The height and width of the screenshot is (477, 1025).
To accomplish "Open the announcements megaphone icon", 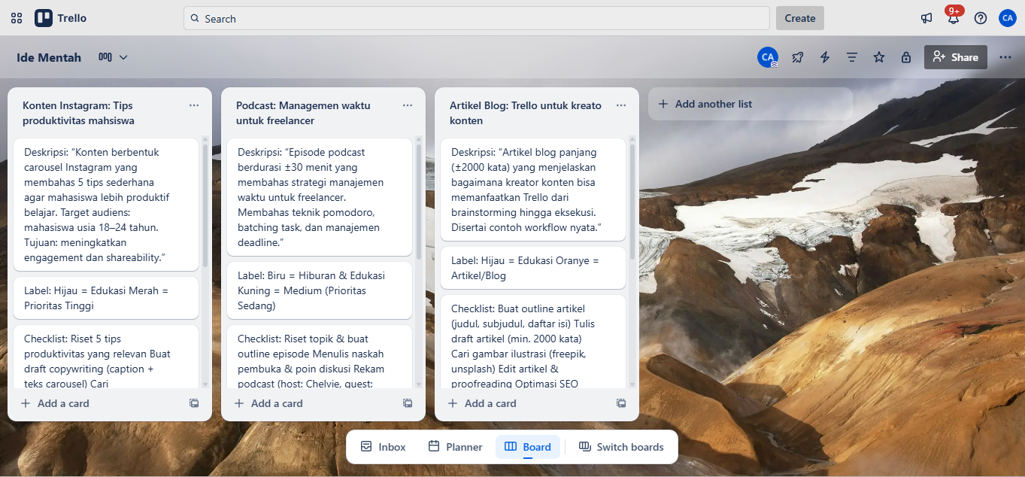I will [x=926, y=18].
